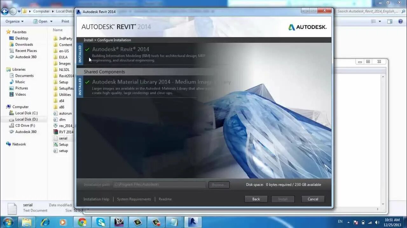Click the Explorer forward navigation arrow
Image resolution: width=407 pixels, height=228 pixels.
coord(13,11)
